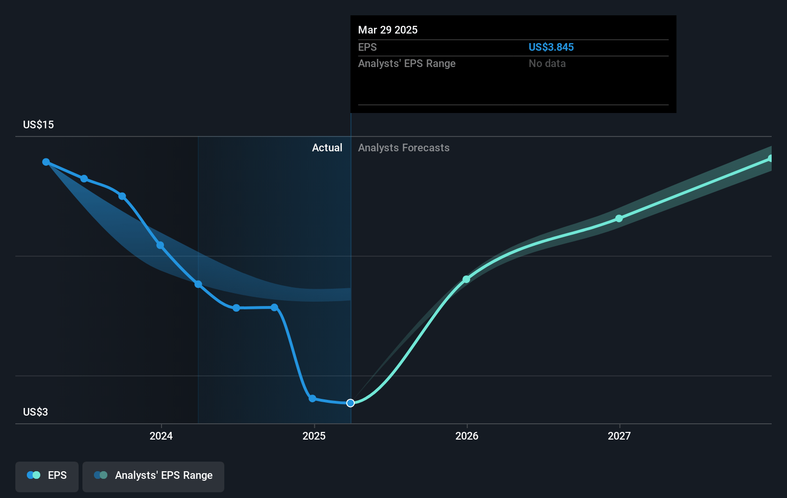Toggle the EPS legend button
The width and height of the screenshot is (787, 498).
coord(47,476)
